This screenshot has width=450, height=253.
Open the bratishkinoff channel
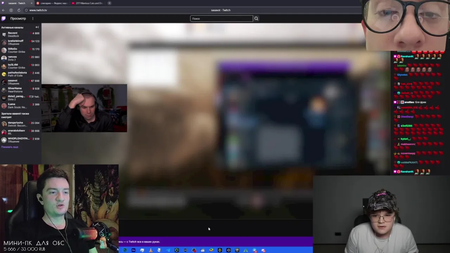pyautogui.click(x=20, y=42)
